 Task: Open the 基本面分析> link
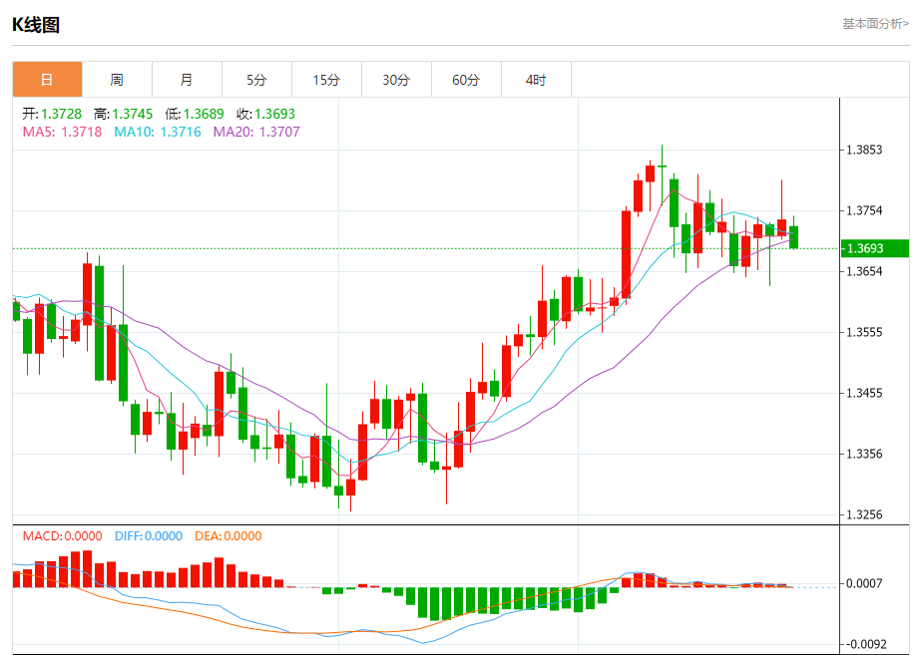(x=875, y=24)
